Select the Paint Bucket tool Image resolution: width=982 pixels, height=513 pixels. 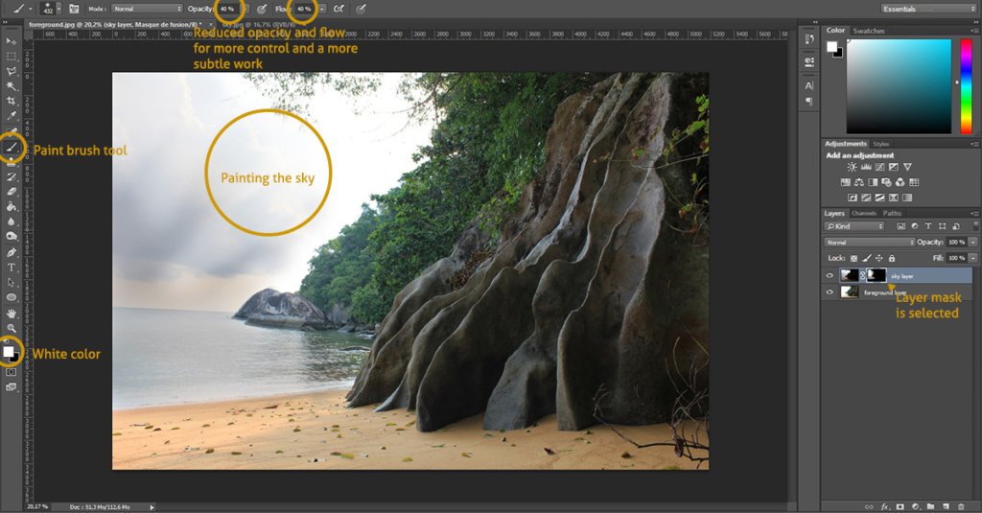point(12,207)
